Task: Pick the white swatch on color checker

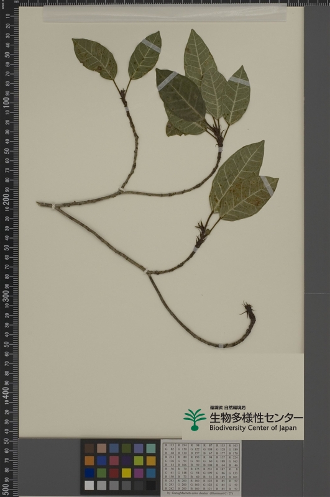Action: (89, 485)
